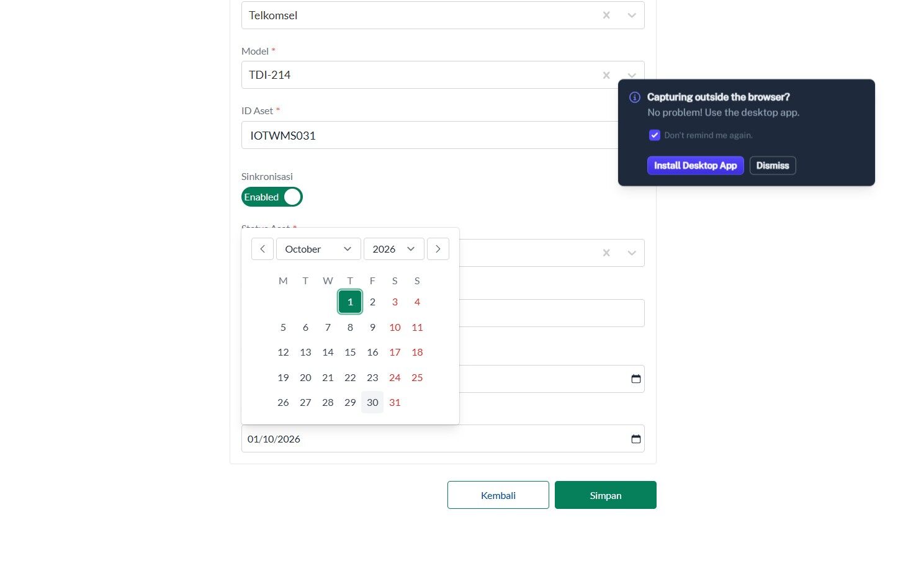The width and height of the screenshot is (898, 566).
Task: Go to next month in calendar
Action: pyautogui.click(x=438, y=249)
